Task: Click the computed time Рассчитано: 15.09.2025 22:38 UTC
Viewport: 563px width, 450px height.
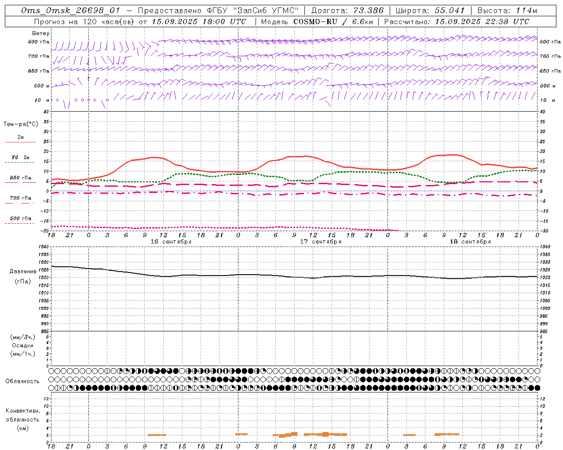Action: coord(457,21)
